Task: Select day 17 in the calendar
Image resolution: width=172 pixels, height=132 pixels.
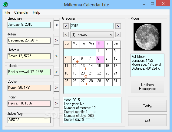Action: 117,67
